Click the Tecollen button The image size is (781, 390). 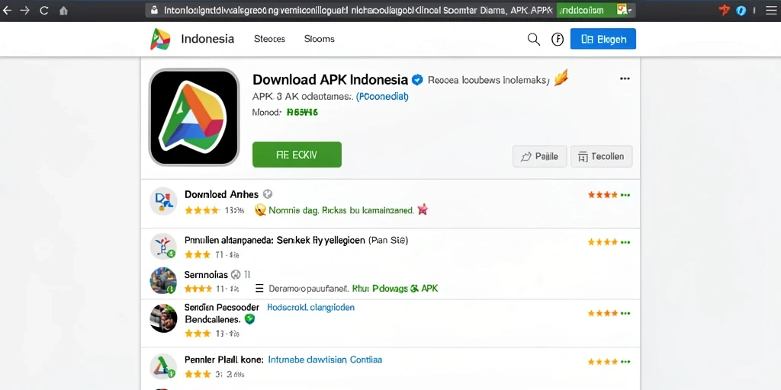(x=601, y=157)
